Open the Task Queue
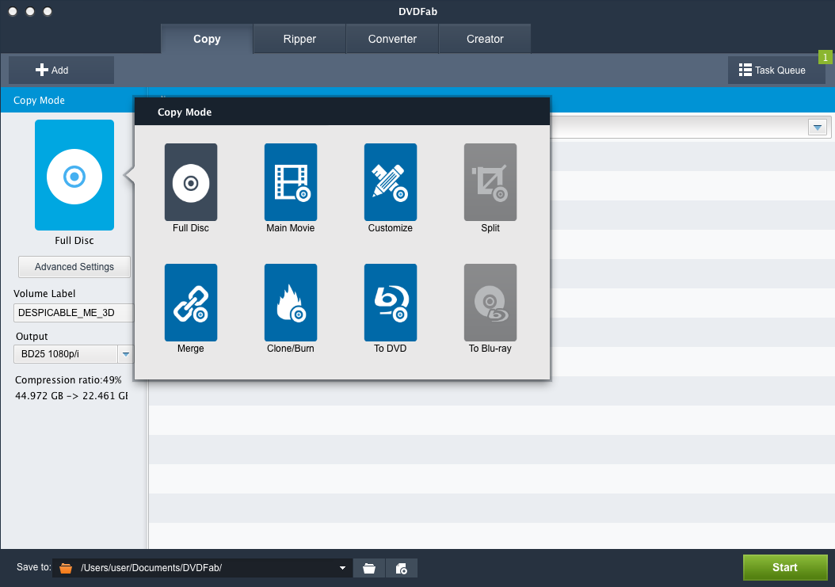Screen dimensions: 835x587 pyautogui.click(x=776, y=71)
